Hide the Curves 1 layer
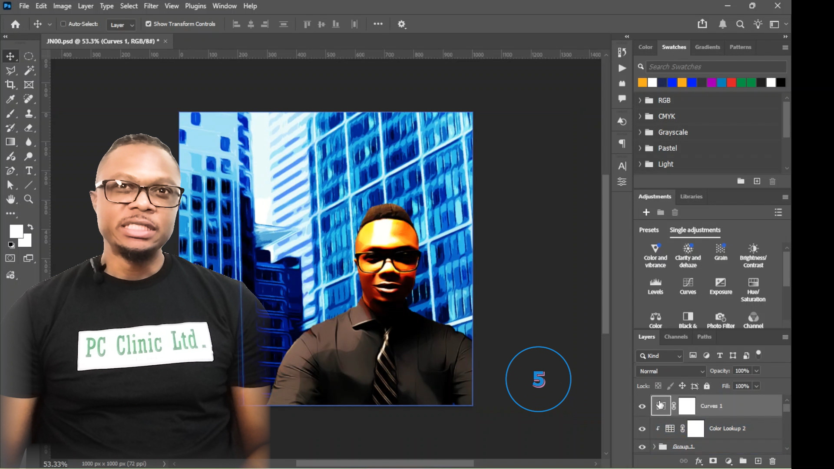The width and height of the screenshot is (834, 469). point(642,406)
